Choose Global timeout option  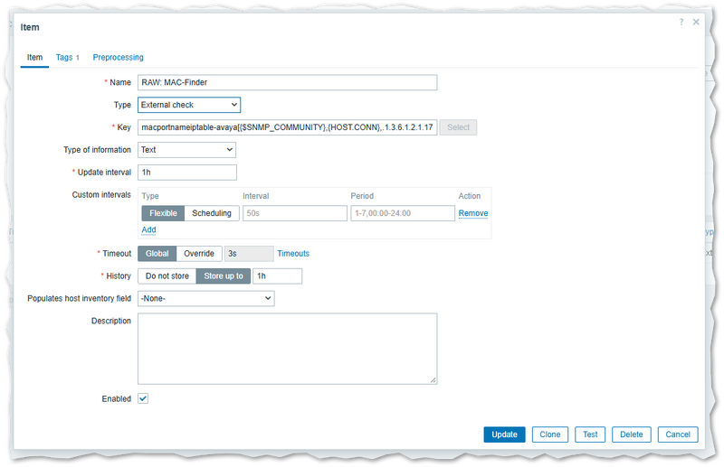[x=157, y=254]
